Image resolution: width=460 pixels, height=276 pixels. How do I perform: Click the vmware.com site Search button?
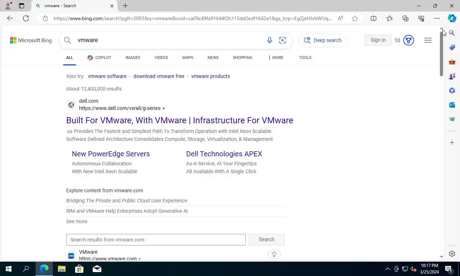point(267,240)
